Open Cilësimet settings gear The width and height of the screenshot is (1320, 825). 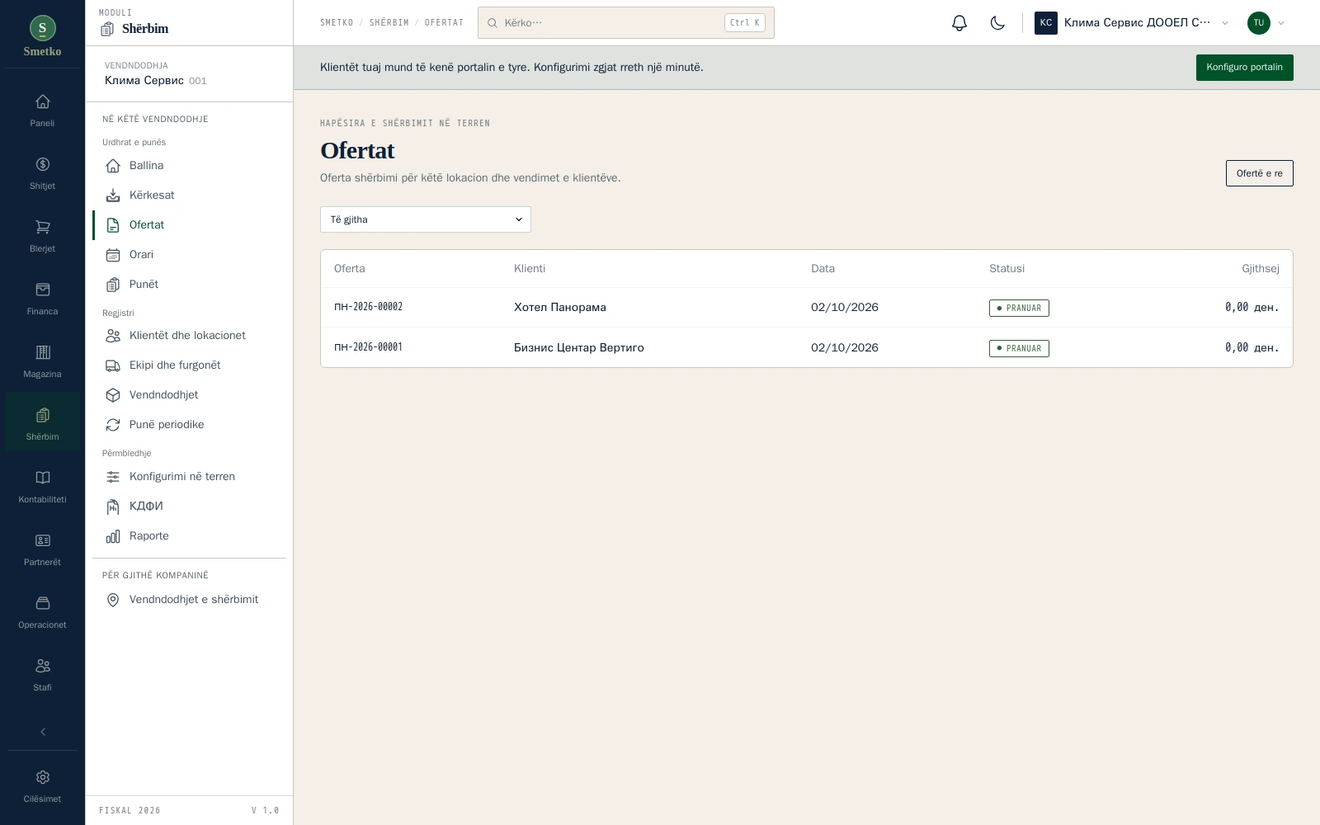(x=42, y=786)
